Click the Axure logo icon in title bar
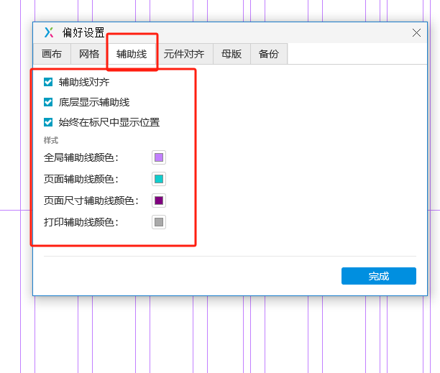Screen dimensions: 440x373 click(x=49, y=32)
